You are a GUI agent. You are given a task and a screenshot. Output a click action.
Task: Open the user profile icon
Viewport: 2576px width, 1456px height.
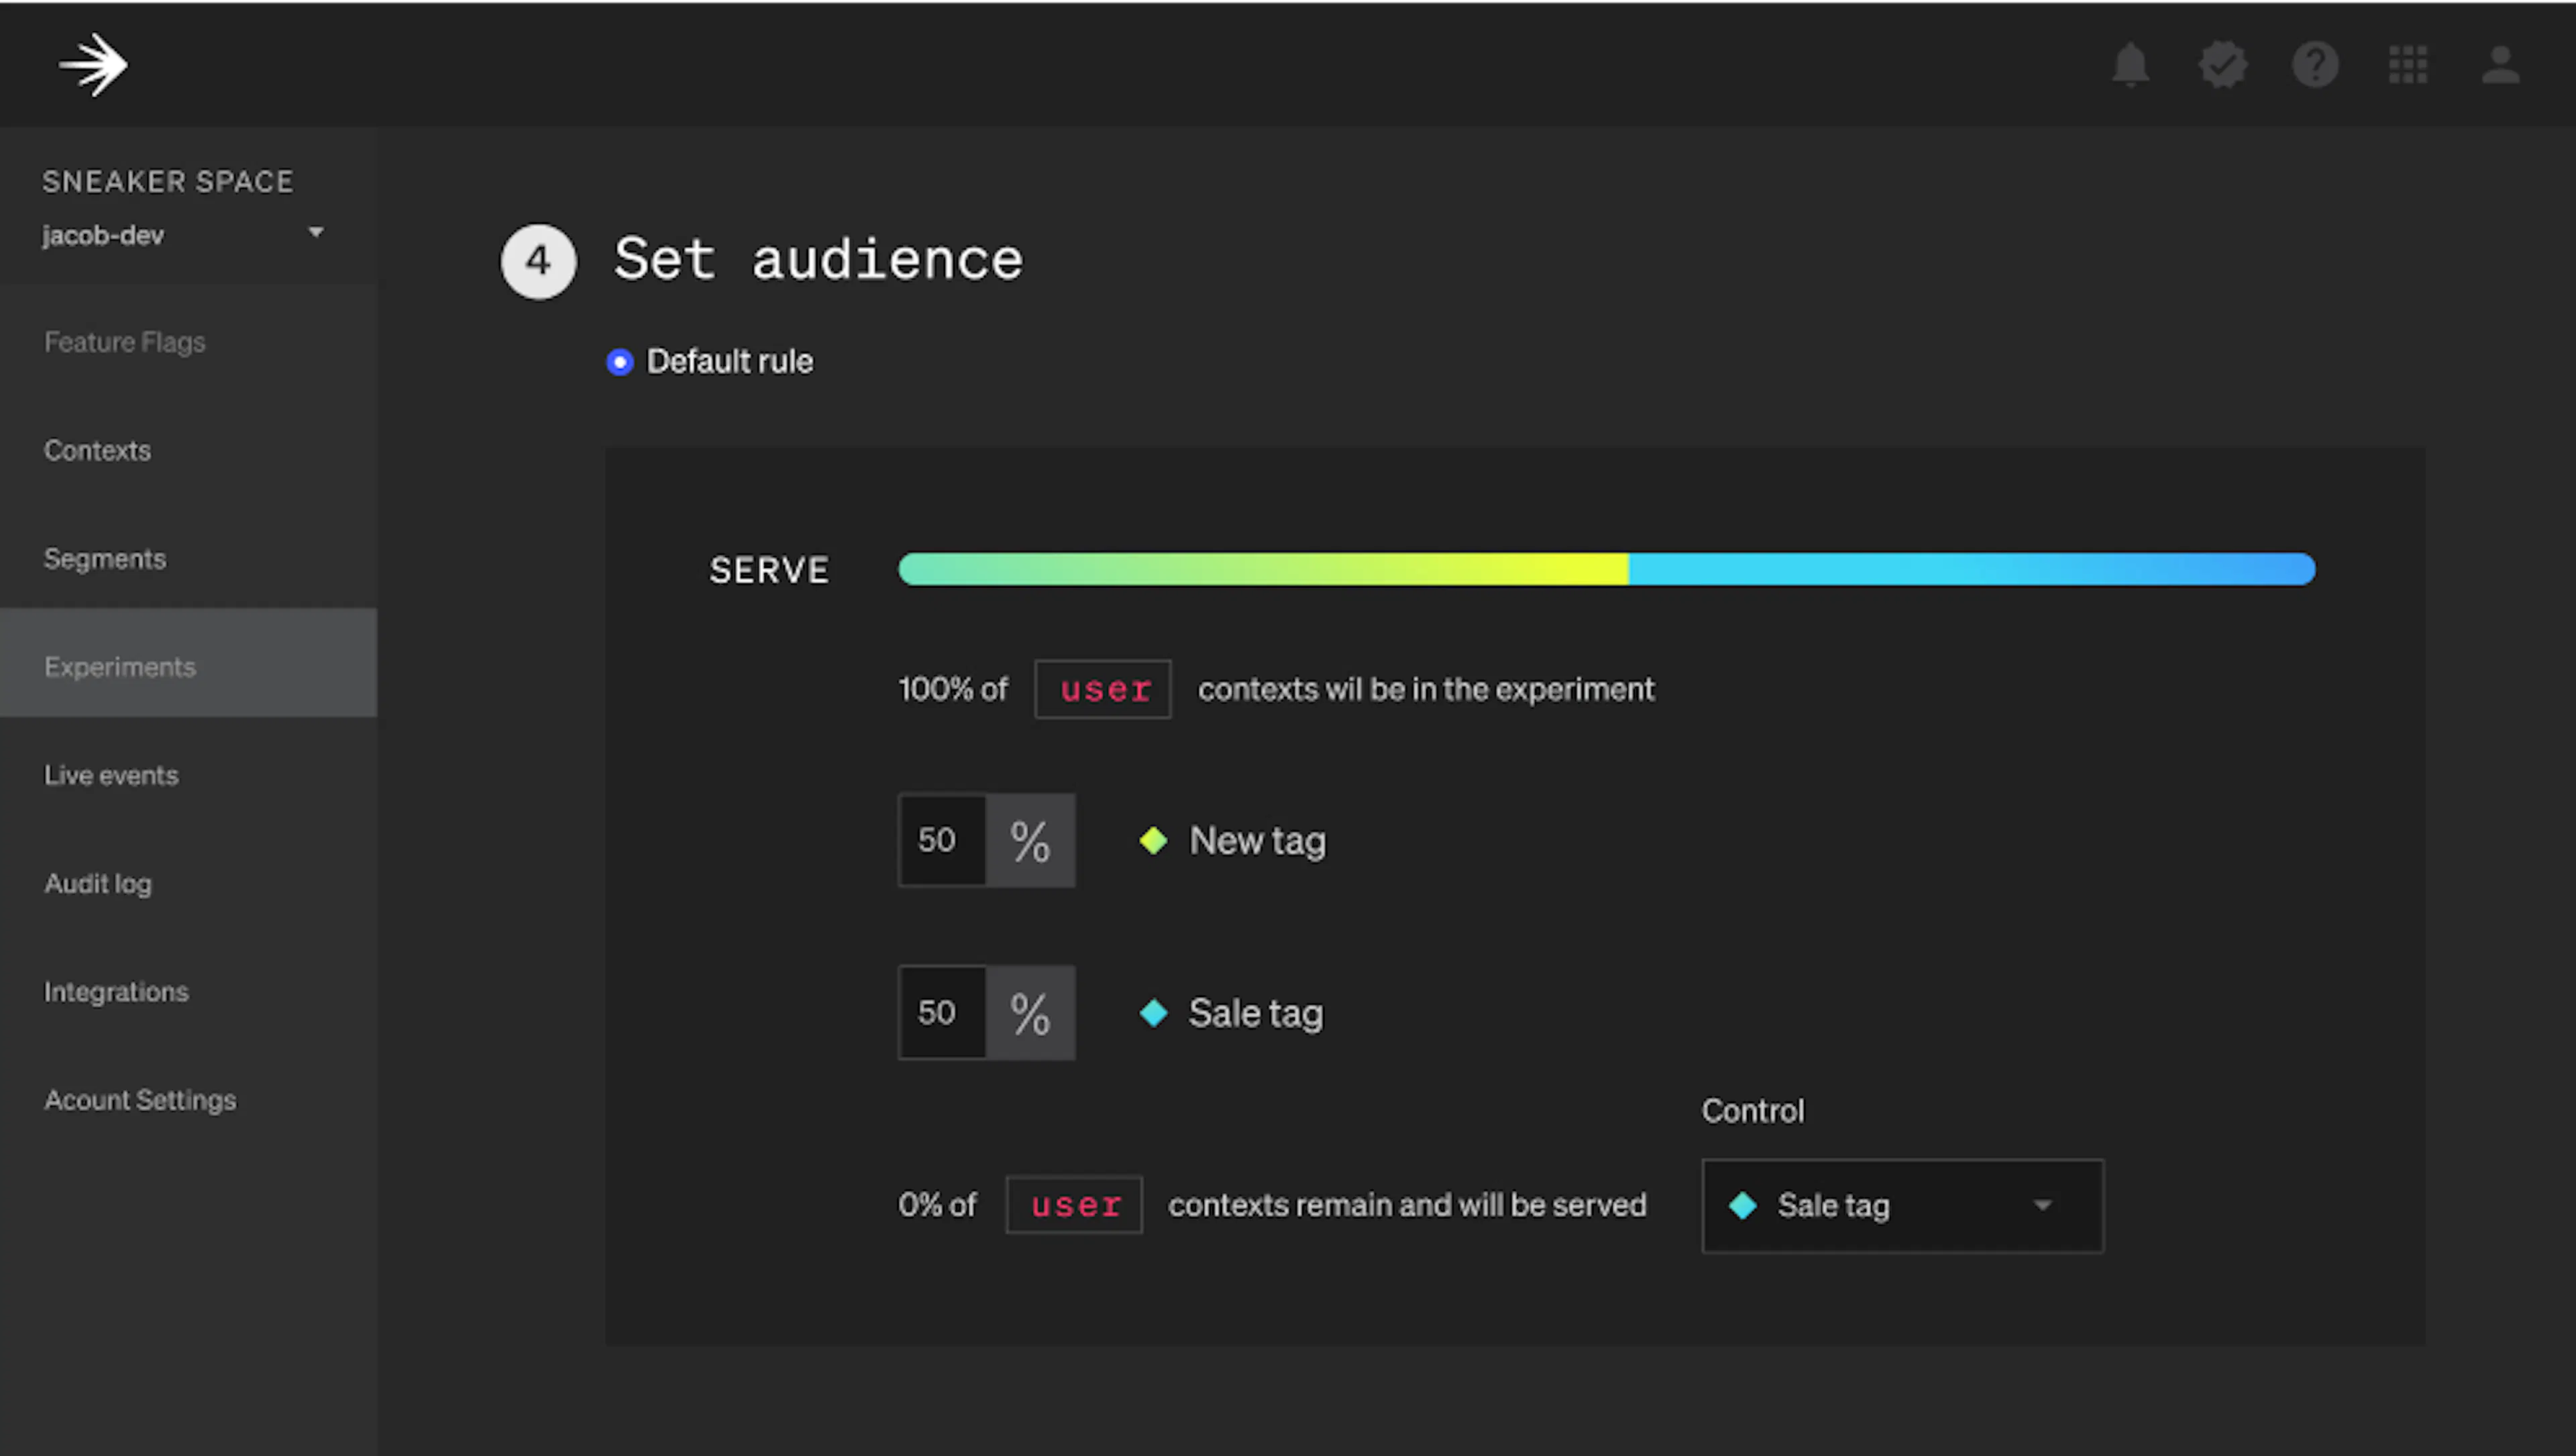click(2500, 65)
